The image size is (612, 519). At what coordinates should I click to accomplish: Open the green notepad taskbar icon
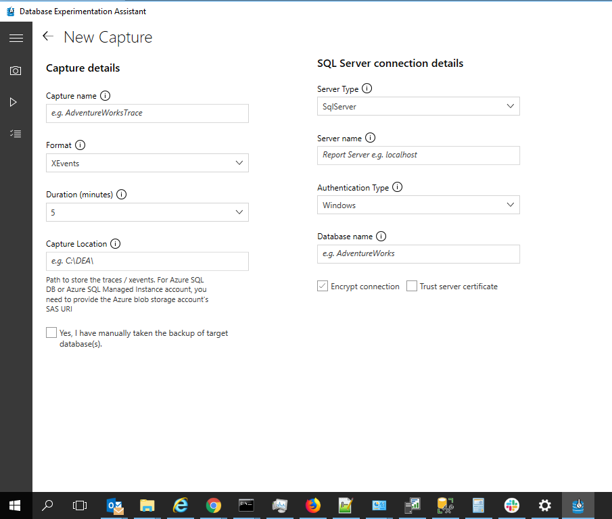[346, 505]
